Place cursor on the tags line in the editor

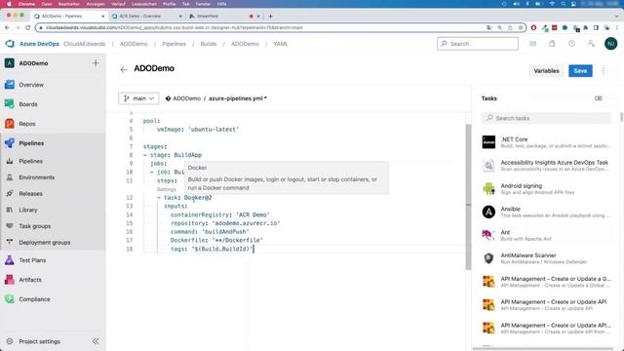[212, 249]
